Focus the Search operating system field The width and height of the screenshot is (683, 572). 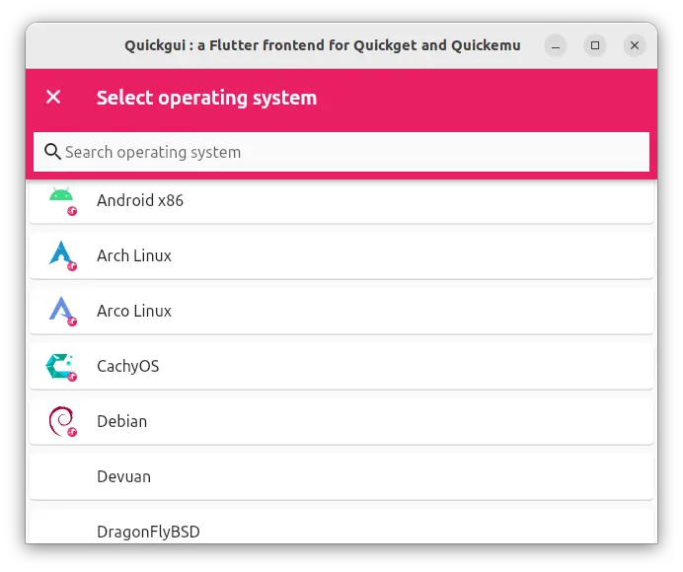341,152
